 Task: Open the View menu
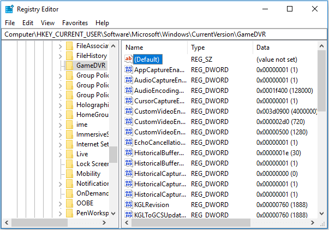pos(47,23)
